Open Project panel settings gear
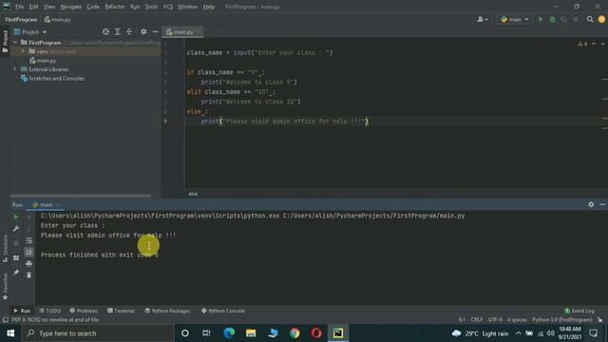Screen dimensions: 608x342 [x=143, y=31]
